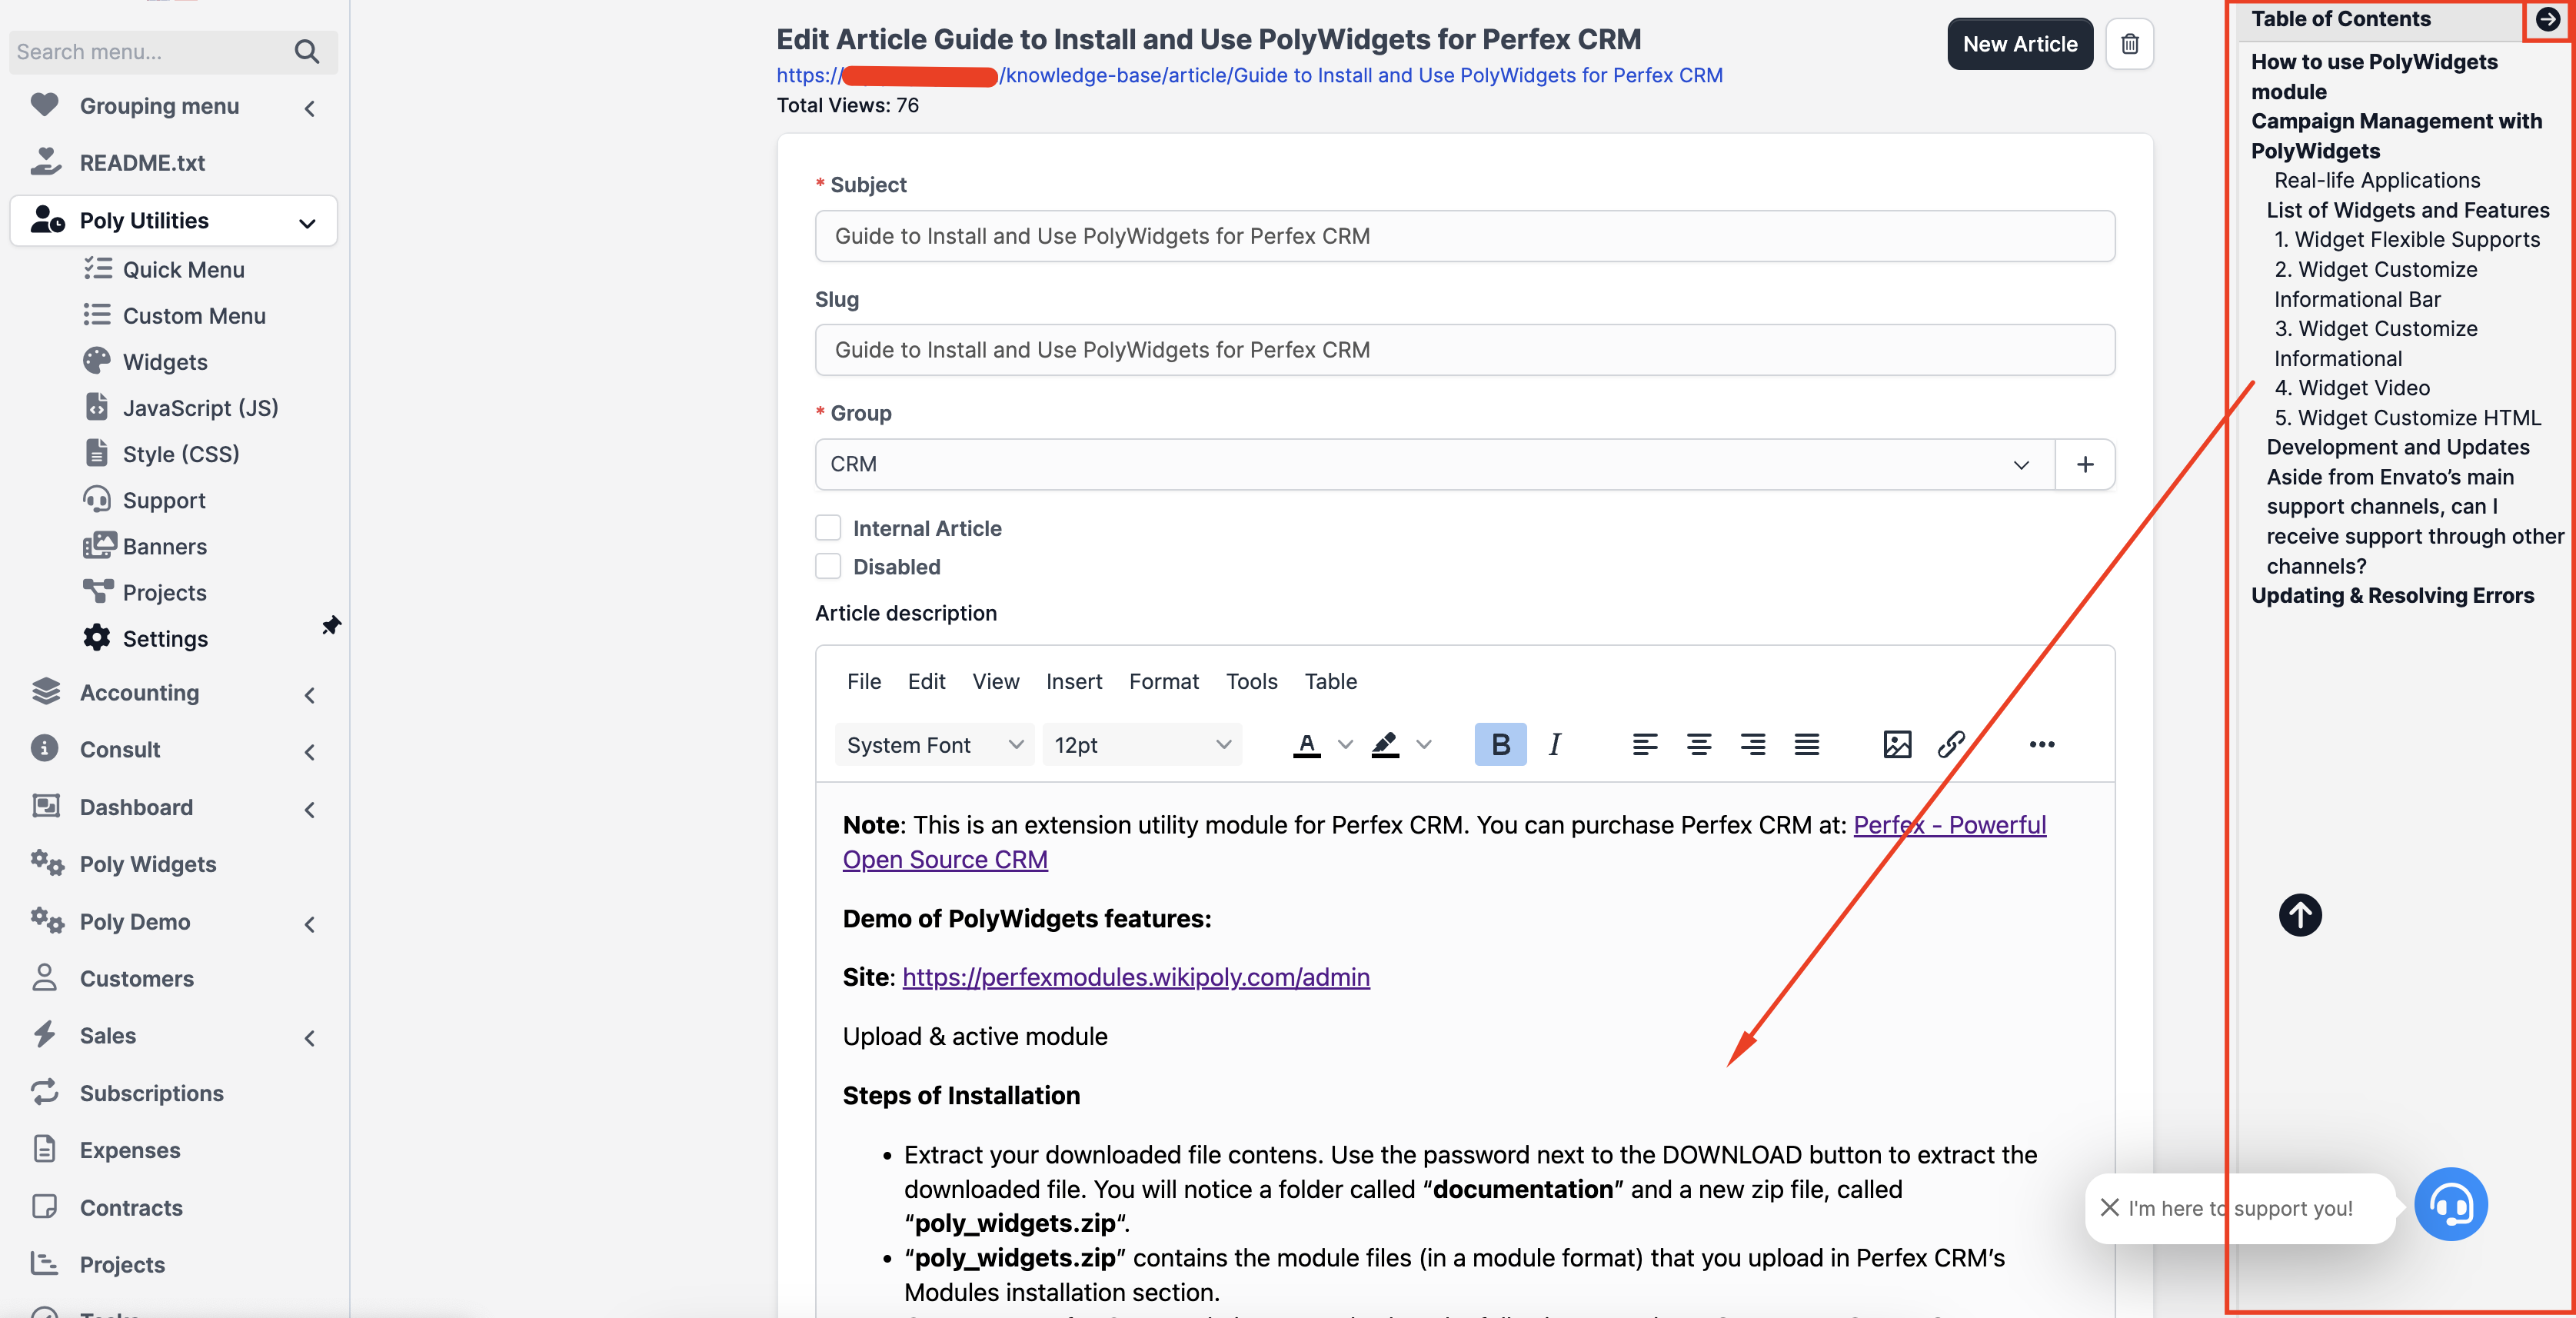The width and height of the screenshot is (2576, 1318).
Task: Open the support headset chat icon
Action: [2450, 1204]
